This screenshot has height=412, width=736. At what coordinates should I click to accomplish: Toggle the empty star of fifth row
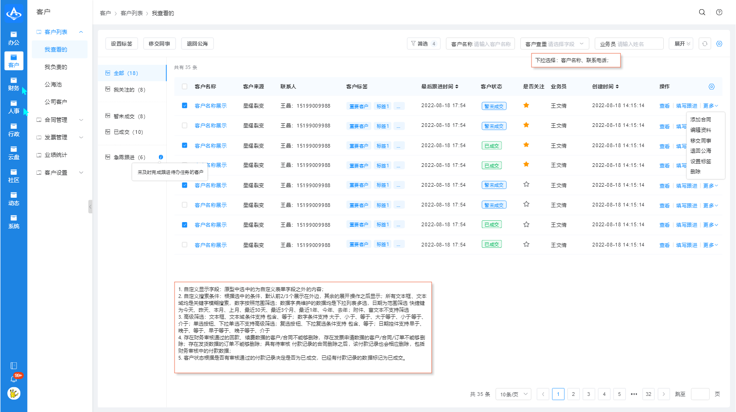526,184
